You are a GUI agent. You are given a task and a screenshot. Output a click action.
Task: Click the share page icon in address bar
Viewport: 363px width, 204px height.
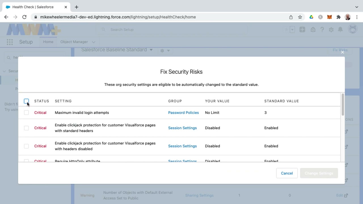click(291, 17)
